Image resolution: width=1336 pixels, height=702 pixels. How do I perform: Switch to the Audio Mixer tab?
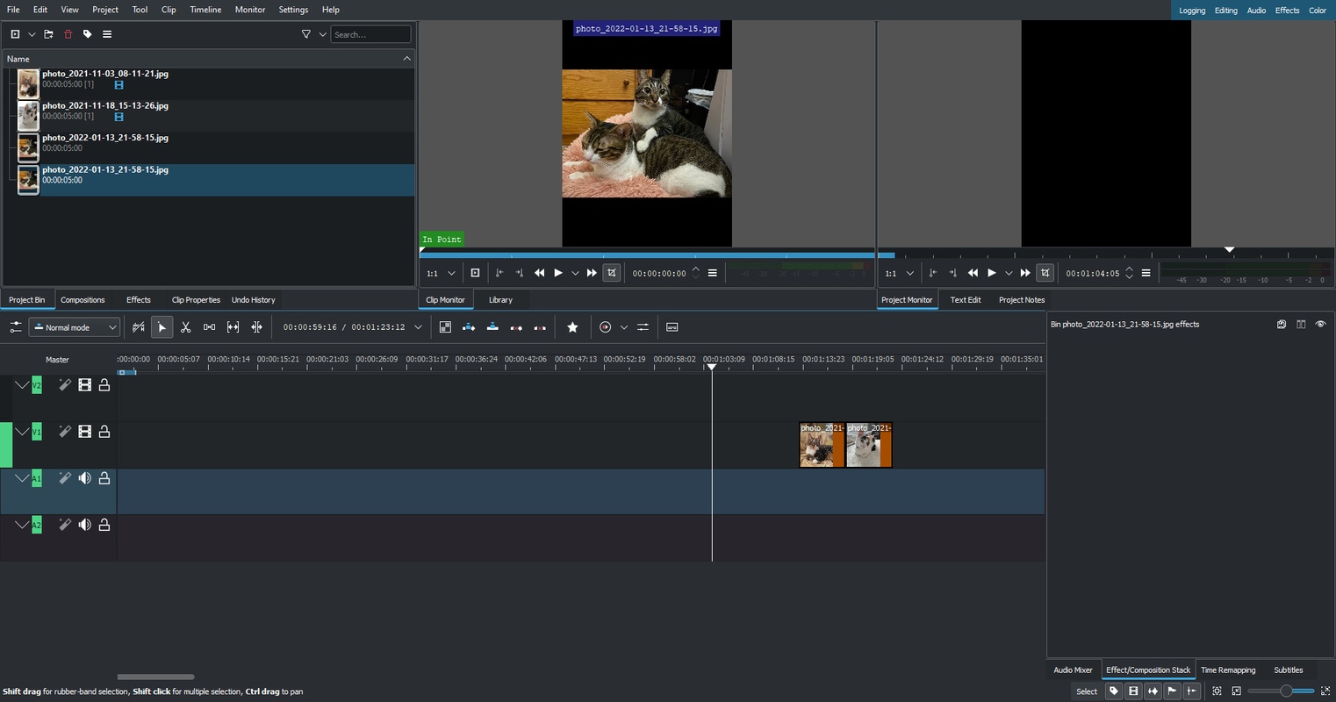(x=1073, y=670)
